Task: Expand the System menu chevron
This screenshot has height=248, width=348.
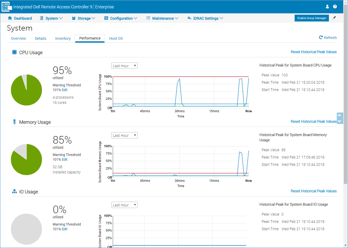Action: [61, 18]
